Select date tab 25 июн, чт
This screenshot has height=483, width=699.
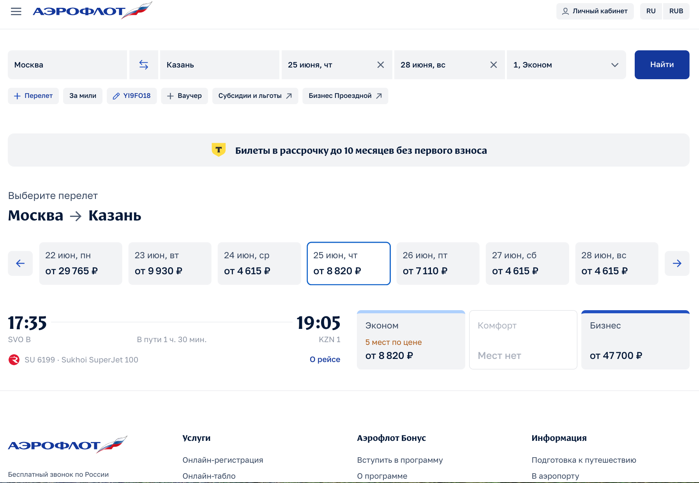pyautogui.click(x=349, y=263)
